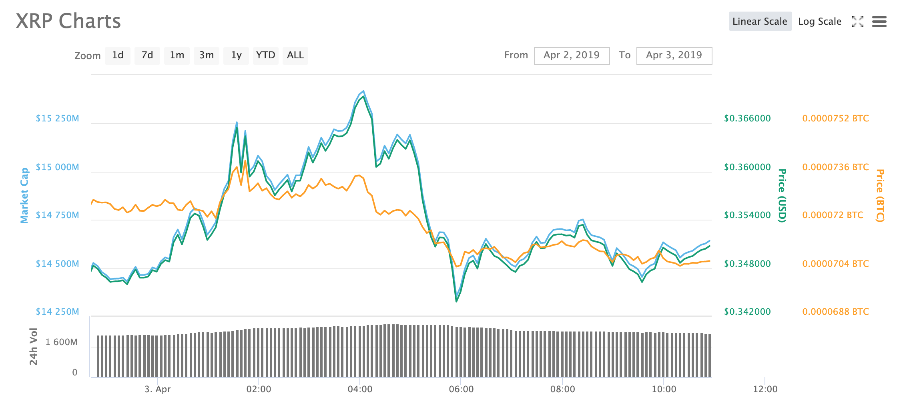The height and width of the screenshot is (405, 907).
Task: Click the 06:00 time label
Action: coord(461,389)
